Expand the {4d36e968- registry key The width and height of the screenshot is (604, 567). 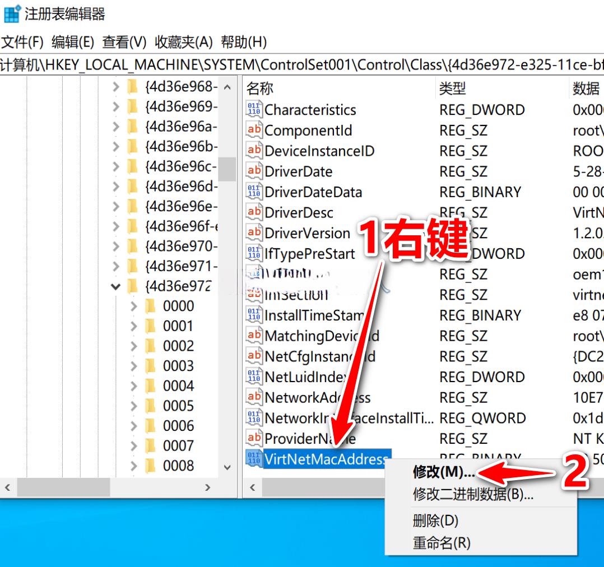pos(115,87)
